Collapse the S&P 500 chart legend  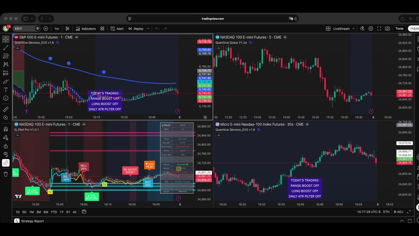(17, 48)
